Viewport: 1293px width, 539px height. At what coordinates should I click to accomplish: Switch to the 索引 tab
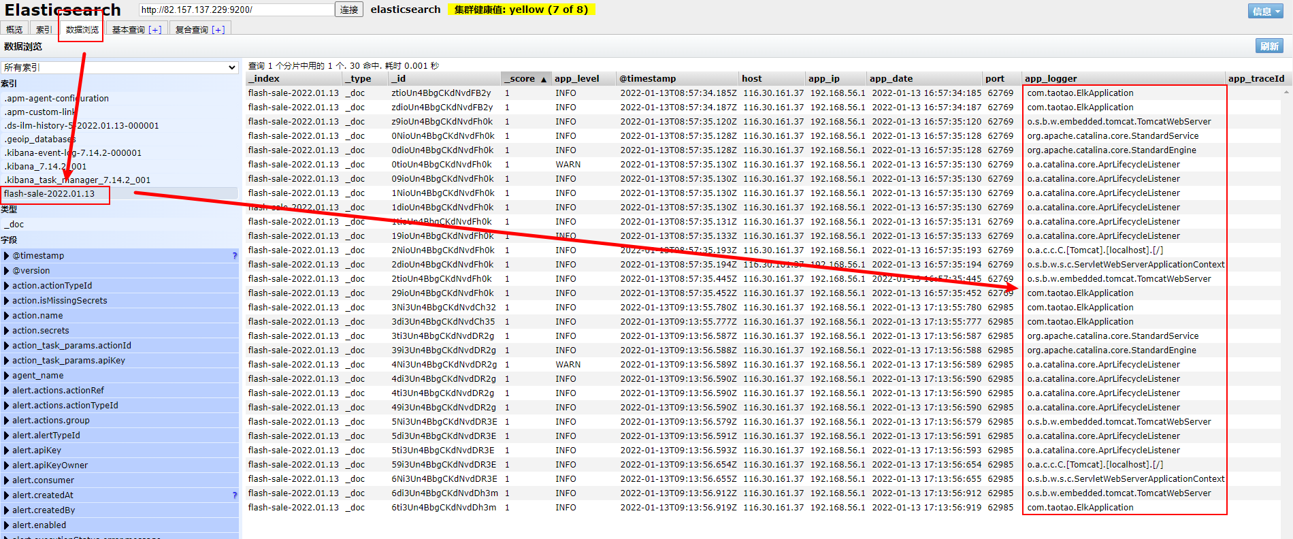[44, 29]
